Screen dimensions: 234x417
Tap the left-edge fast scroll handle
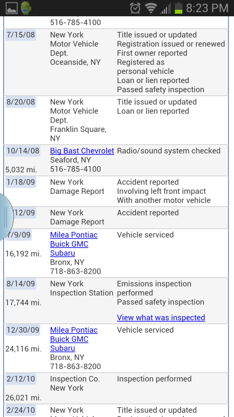point(5,217)
